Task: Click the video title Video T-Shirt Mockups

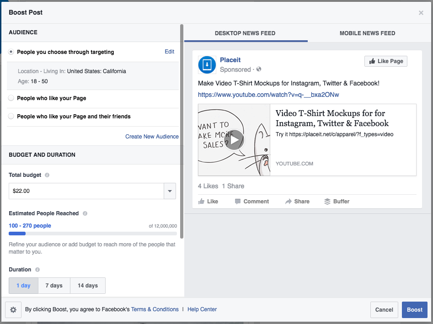Action: (332, 118)
